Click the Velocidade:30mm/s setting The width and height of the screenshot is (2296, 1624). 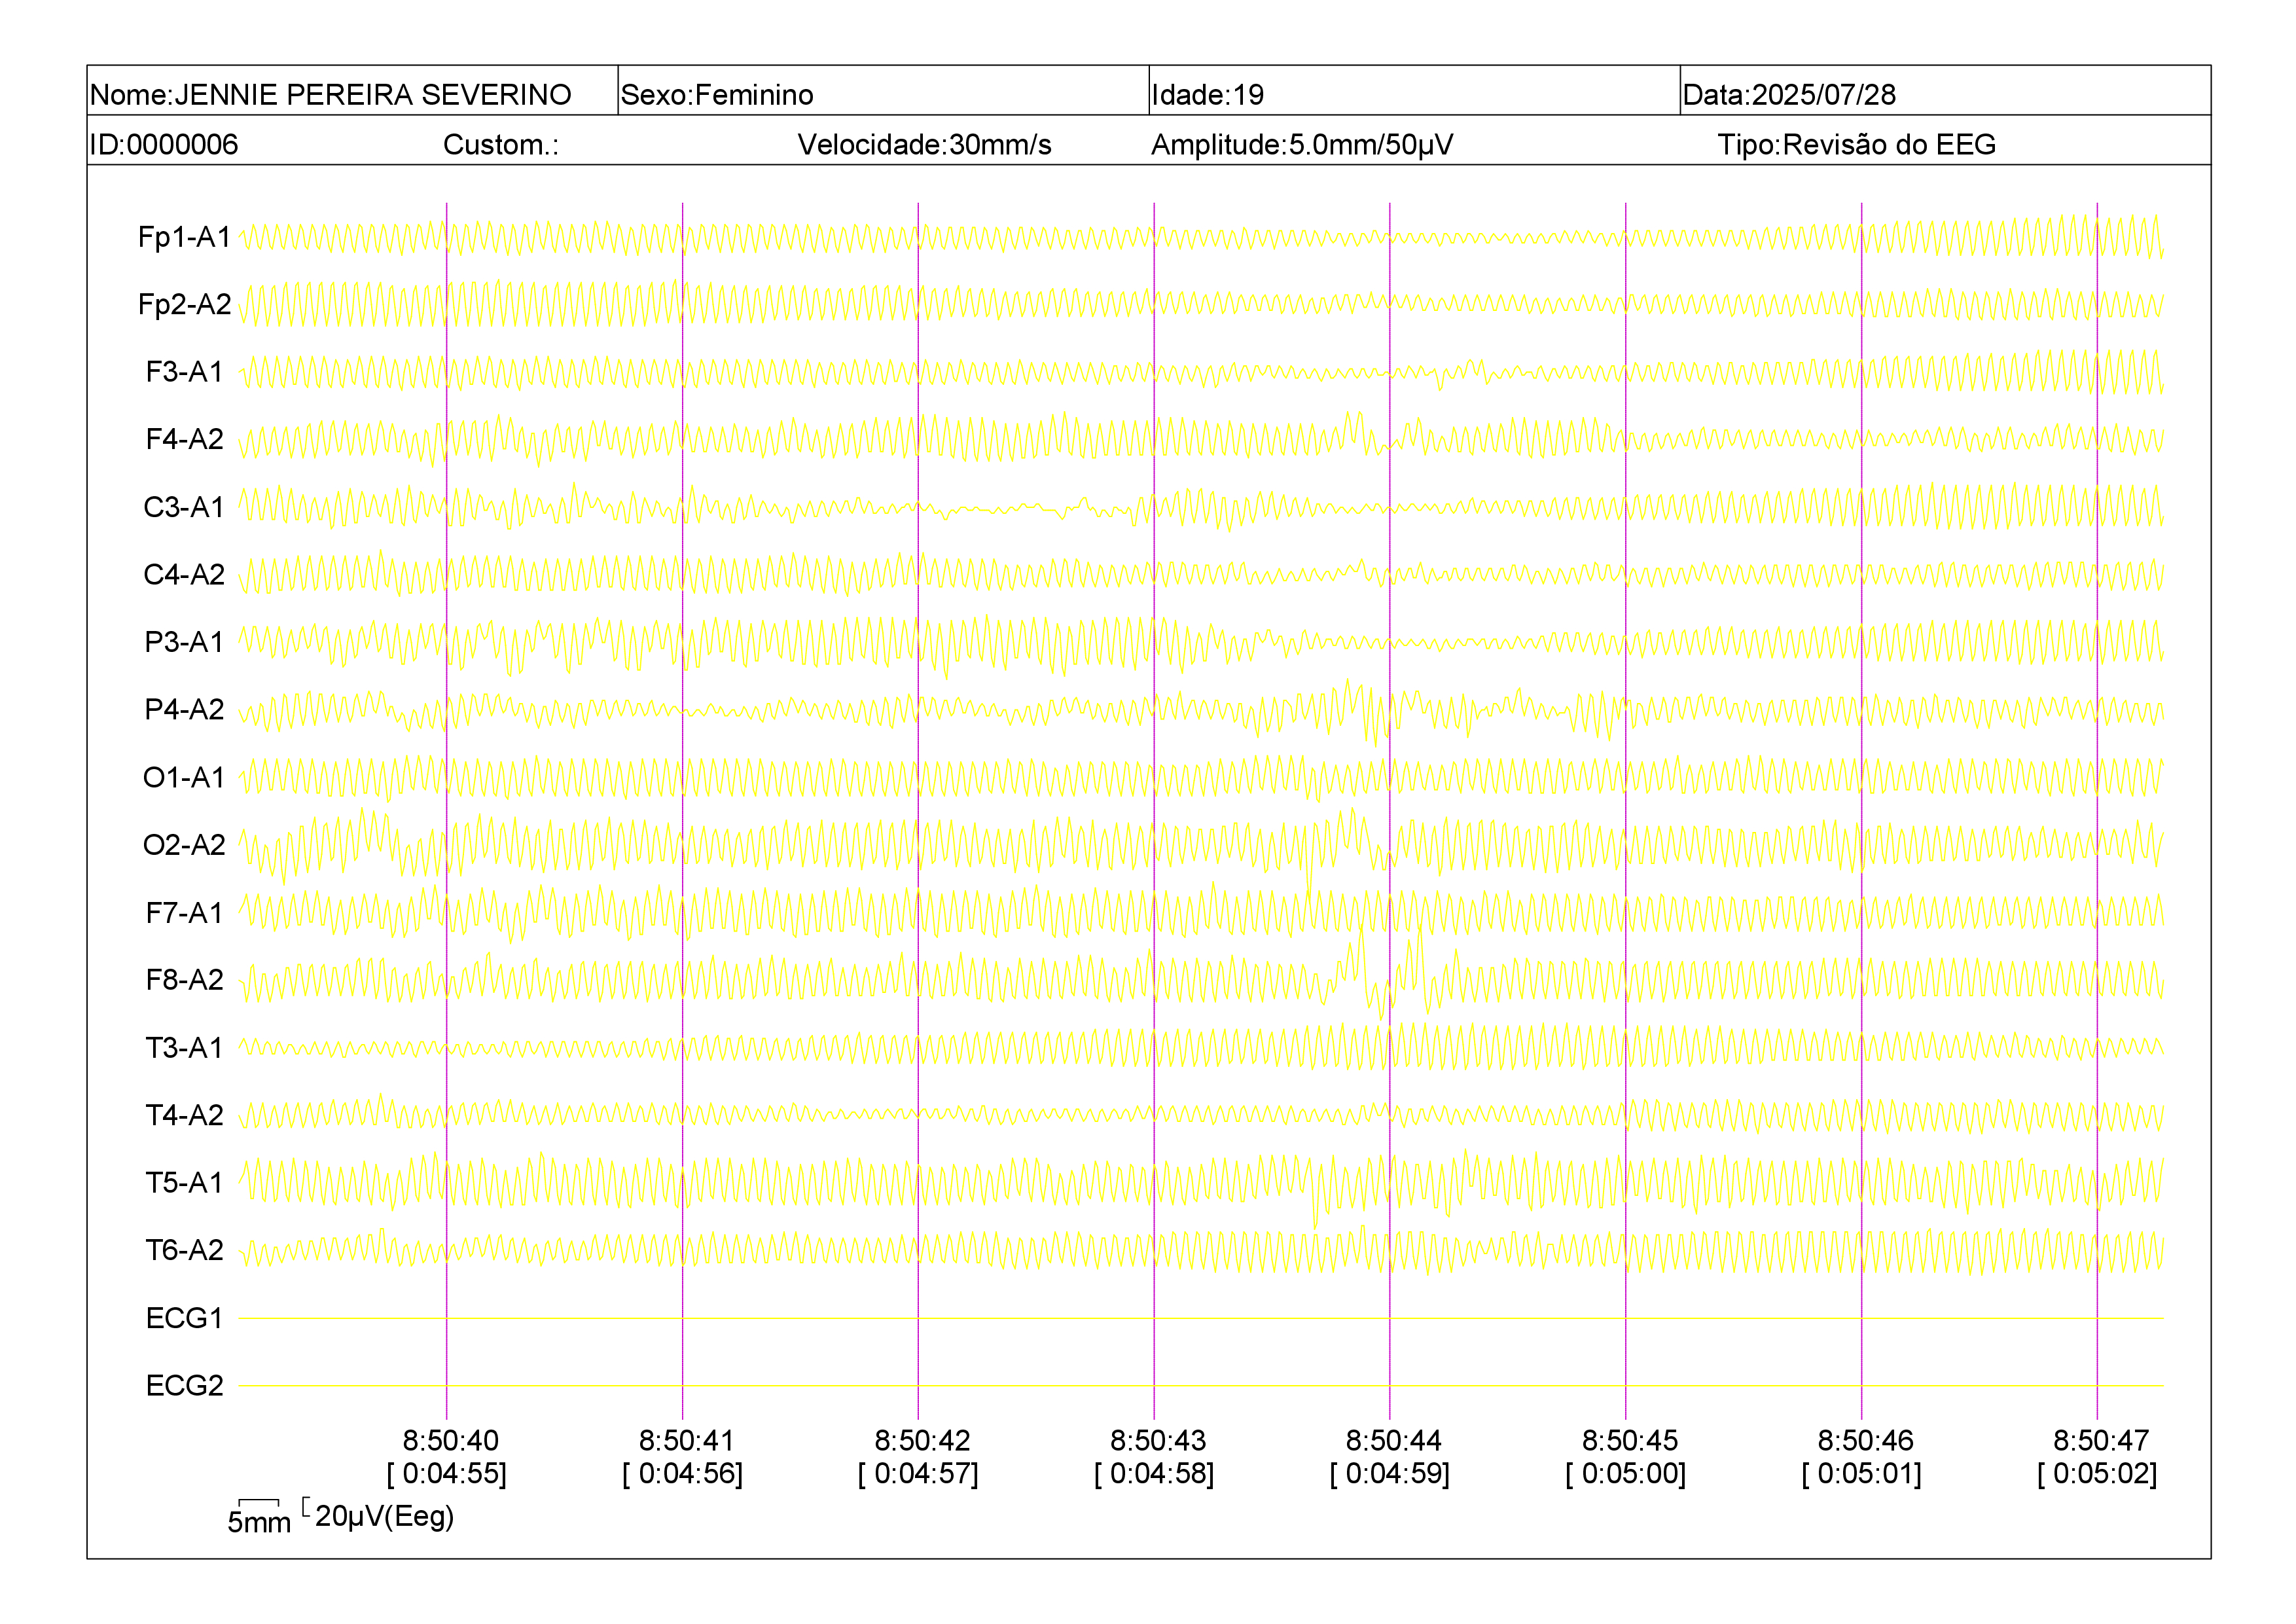click(924, 145)
